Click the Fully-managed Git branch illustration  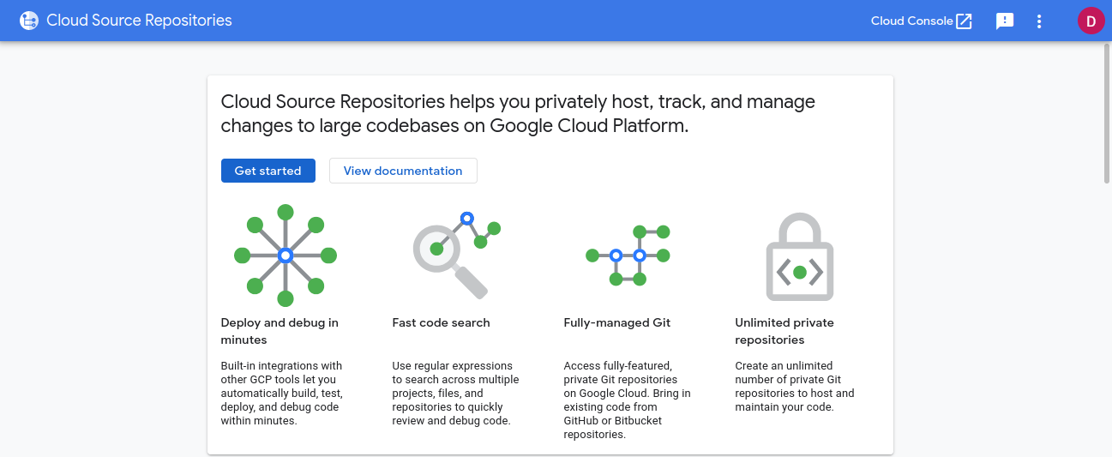click(628, 256)
